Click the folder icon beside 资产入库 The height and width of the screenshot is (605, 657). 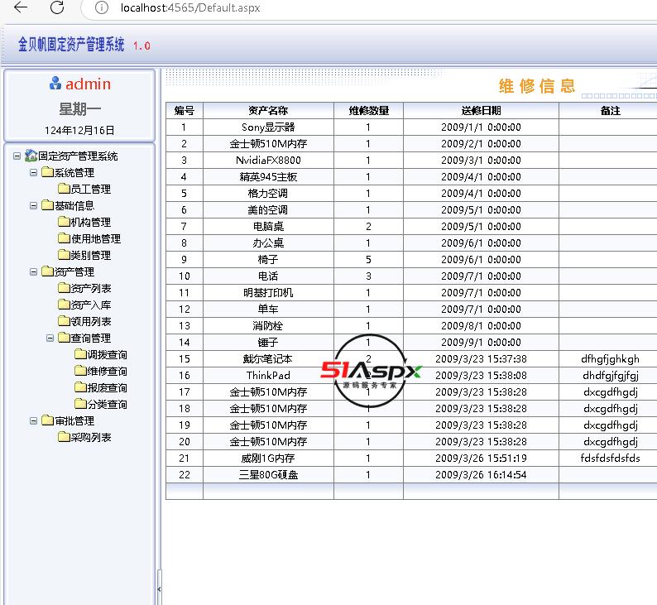click(64, 305)
